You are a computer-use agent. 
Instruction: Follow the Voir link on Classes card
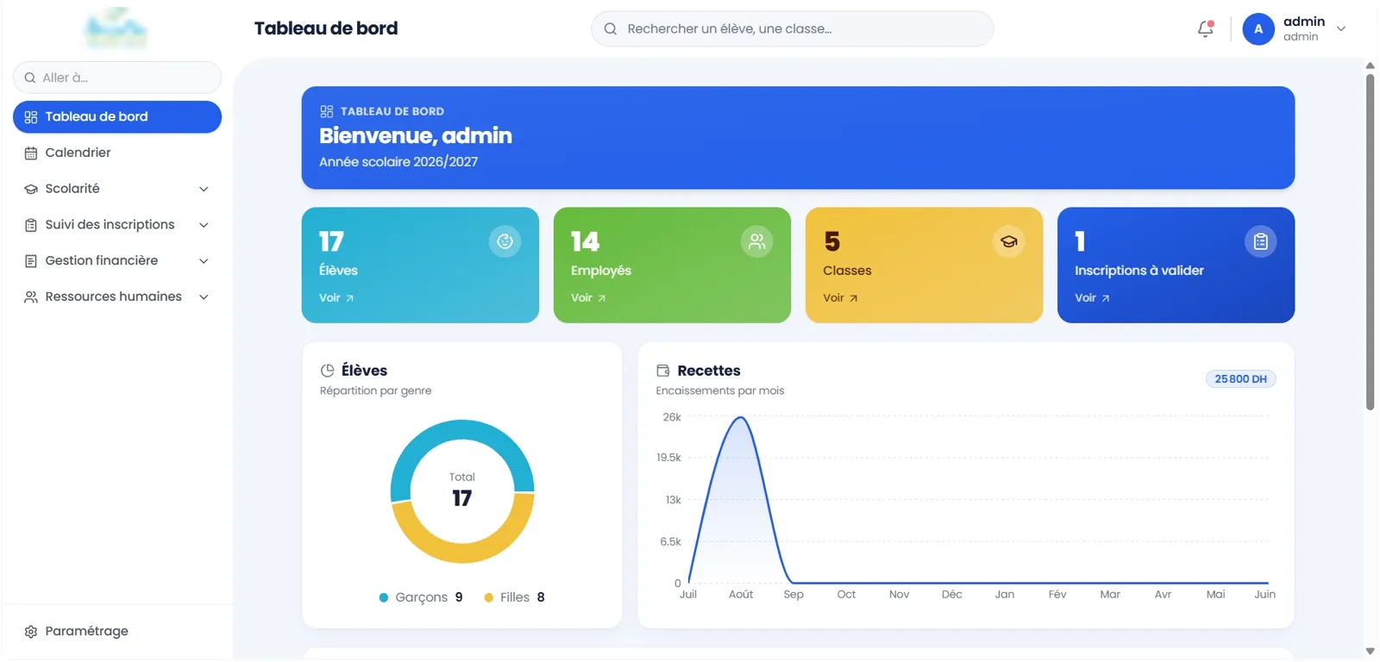(x=840, y=298)
